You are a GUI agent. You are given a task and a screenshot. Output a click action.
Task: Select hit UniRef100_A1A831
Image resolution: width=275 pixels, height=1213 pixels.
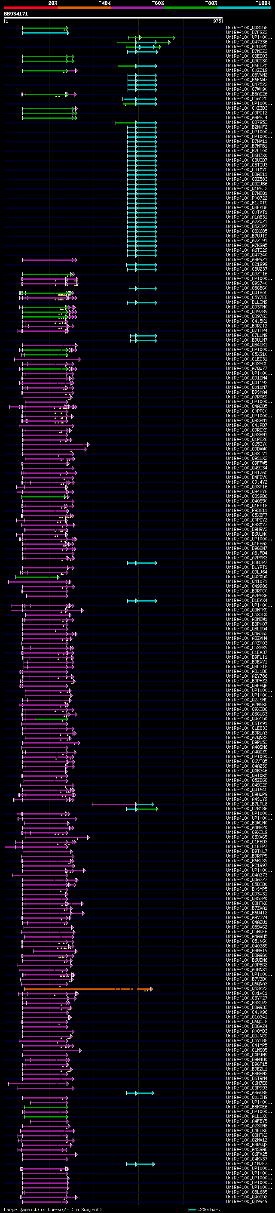(x=247, y=217)
